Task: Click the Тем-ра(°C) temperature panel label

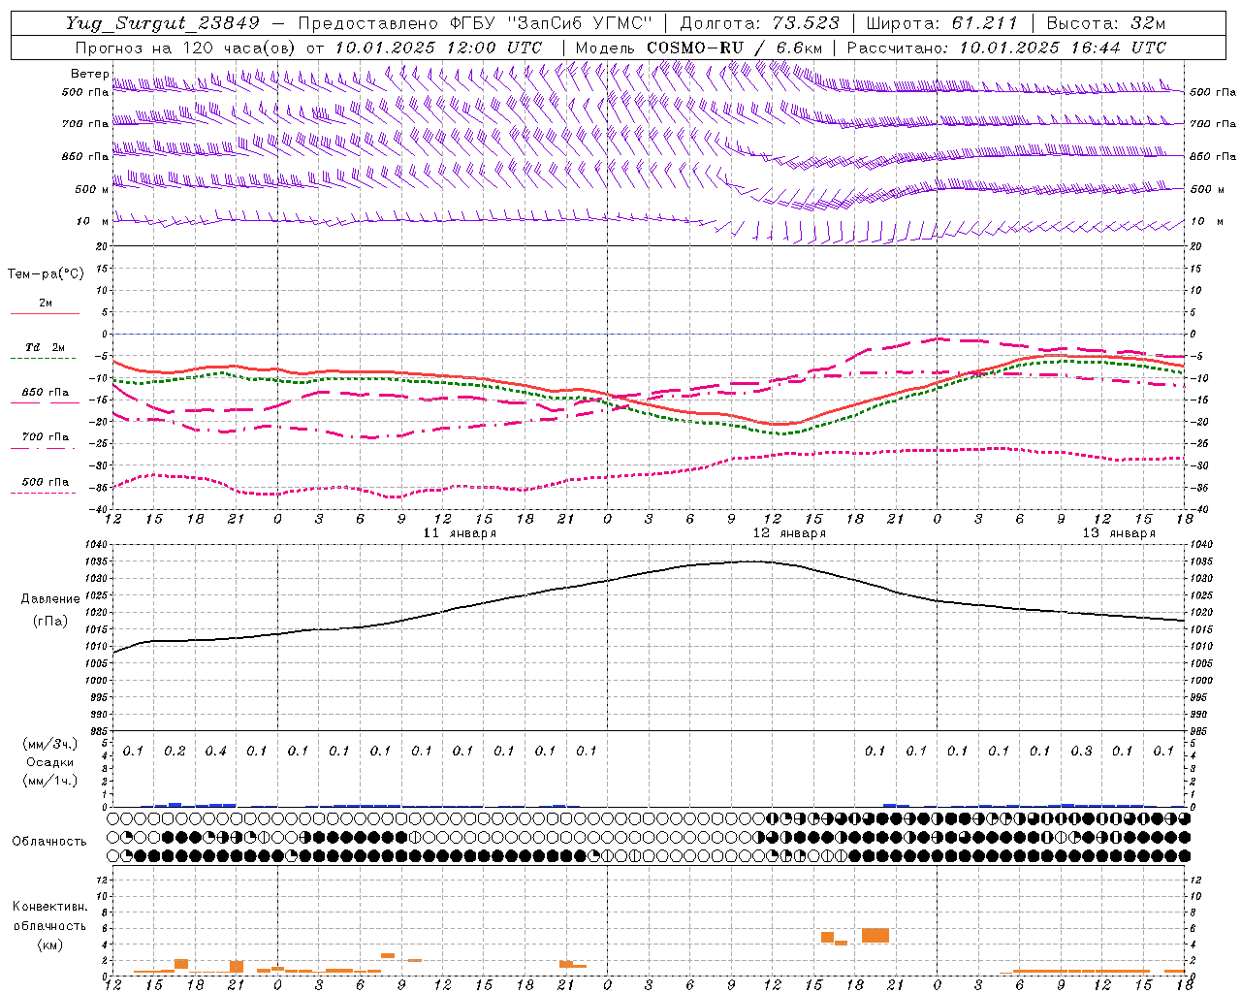Action: click(x=46, y=274)
